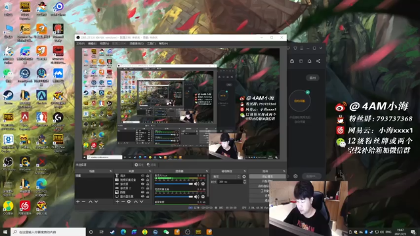Screen dimensions: 420x236
Task: Move the source up in the Sources list
Action: (x=136, y=201)
